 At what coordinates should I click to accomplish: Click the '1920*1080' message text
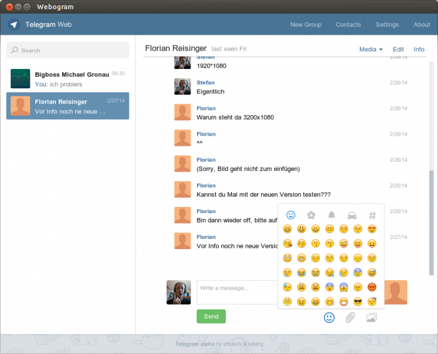pyautogui.click(x=212, y=66)
